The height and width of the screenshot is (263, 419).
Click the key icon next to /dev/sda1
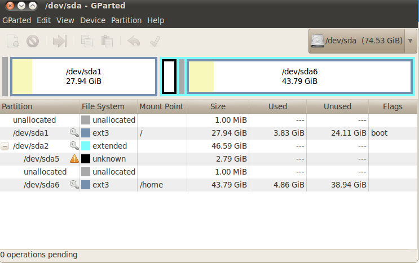click(x=74, y=133)
